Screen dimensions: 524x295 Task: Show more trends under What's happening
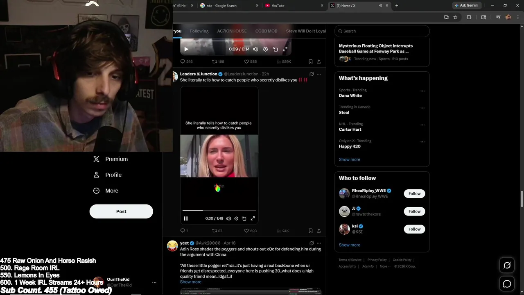tap(350, 159)
